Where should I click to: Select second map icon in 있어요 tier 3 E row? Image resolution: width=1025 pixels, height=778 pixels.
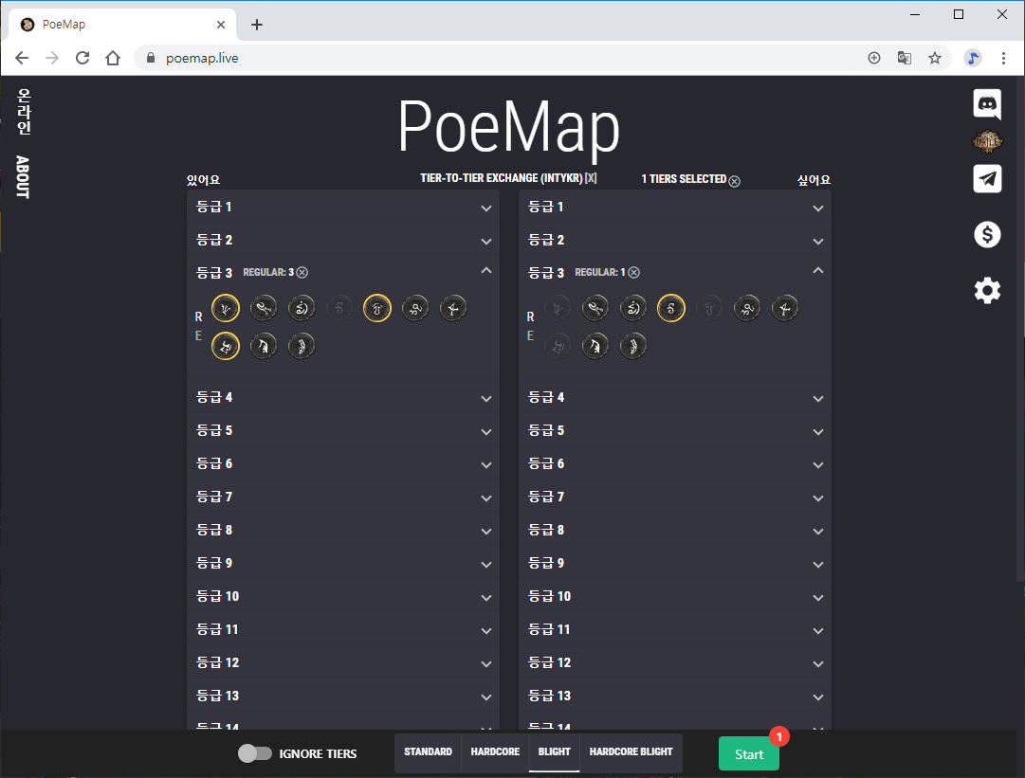pos(264,346)
